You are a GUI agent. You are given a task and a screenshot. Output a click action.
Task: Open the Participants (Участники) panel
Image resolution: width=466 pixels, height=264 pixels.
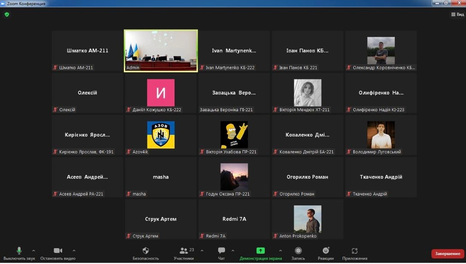point(184,251)
